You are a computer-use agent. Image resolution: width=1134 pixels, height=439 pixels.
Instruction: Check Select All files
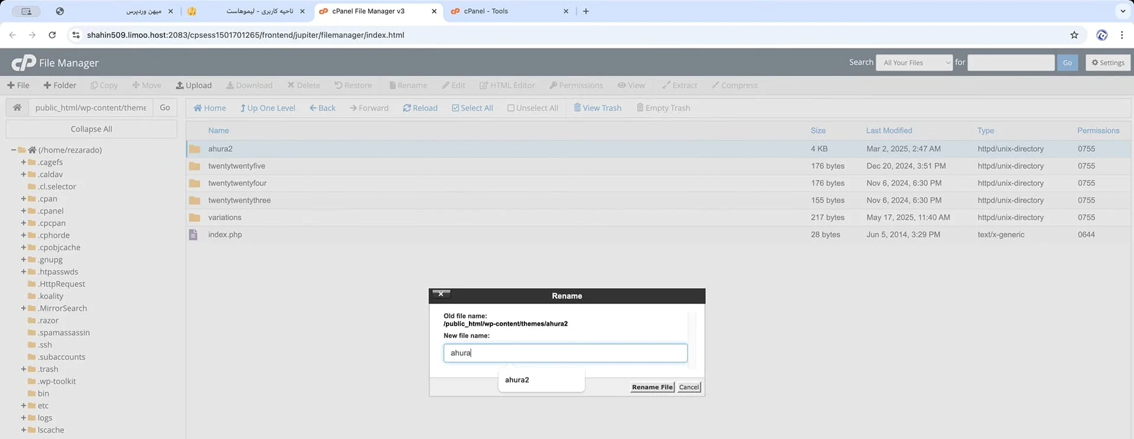(472, 108)
